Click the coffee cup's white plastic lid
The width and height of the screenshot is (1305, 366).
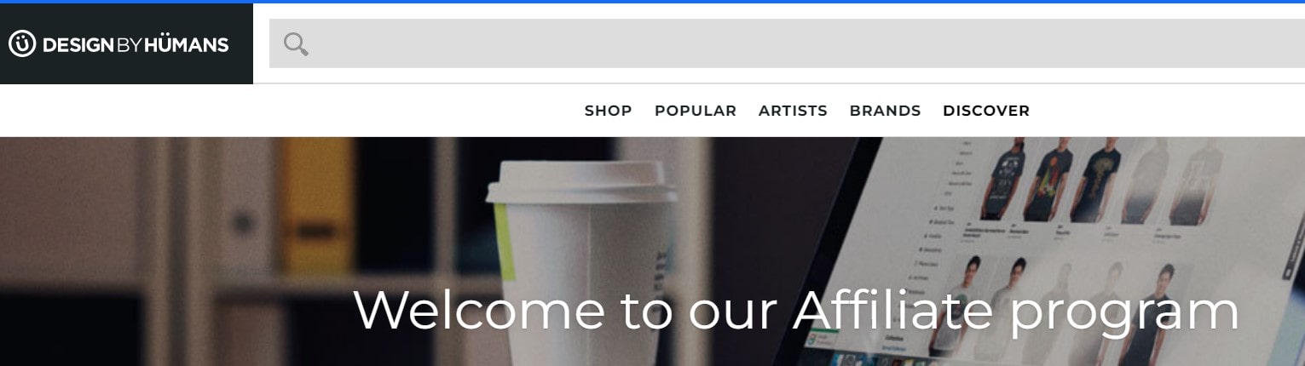click(580, 182)
